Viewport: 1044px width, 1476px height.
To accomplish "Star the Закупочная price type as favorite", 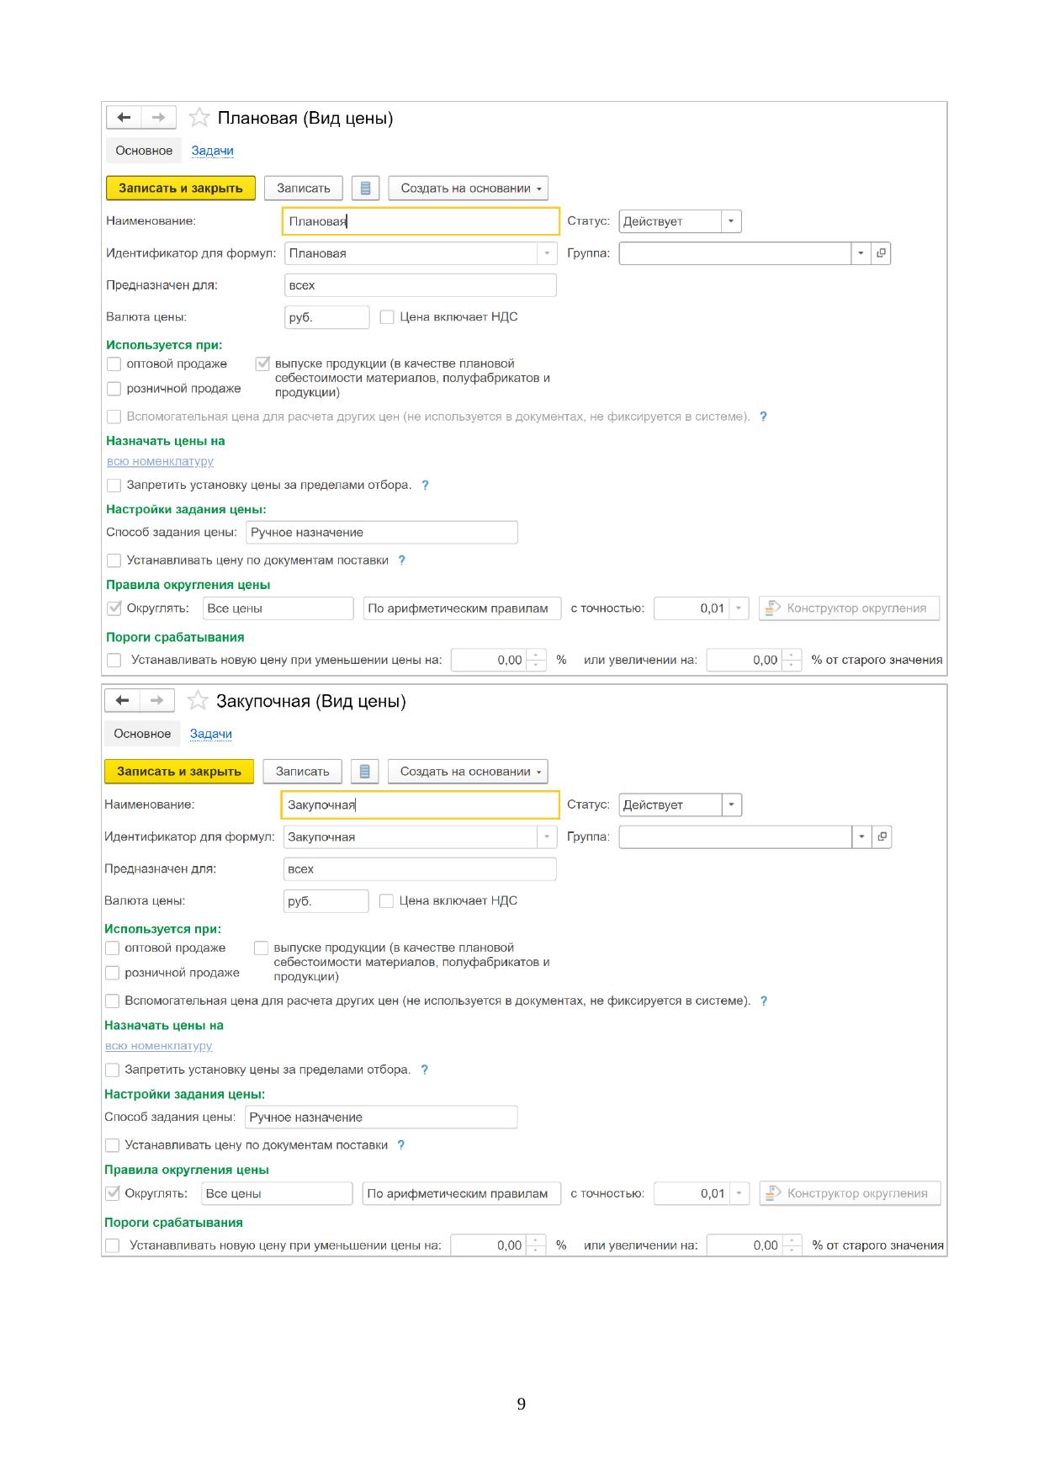I will [198, 701].
